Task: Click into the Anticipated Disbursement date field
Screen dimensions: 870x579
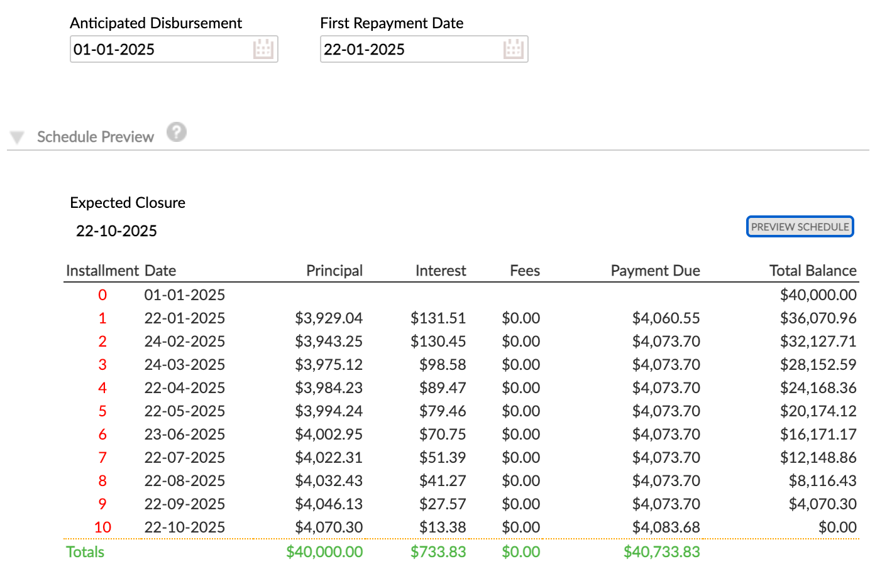Action: 160,49
